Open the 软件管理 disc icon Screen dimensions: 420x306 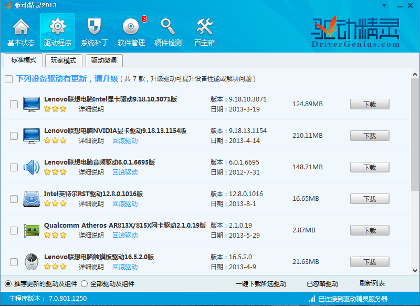point(131,26)
